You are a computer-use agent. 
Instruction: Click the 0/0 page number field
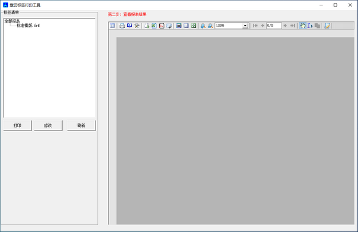(x=274, y=26)
